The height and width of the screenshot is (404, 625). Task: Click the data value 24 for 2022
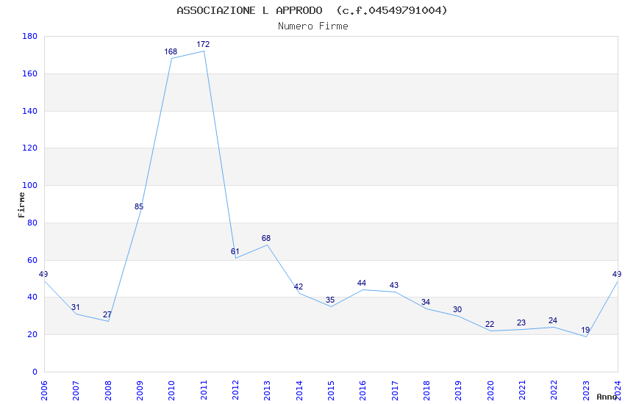pos(553,320)
